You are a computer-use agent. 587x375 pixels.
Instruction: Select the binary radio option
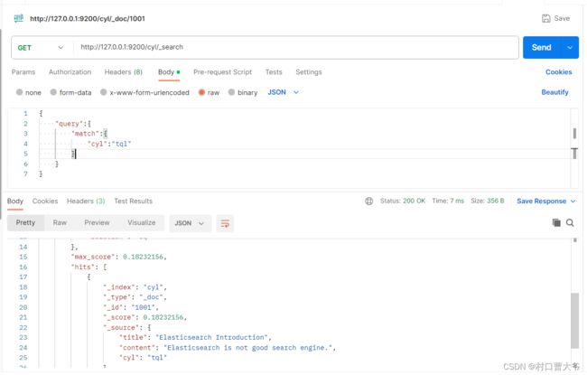coord(231,92)
